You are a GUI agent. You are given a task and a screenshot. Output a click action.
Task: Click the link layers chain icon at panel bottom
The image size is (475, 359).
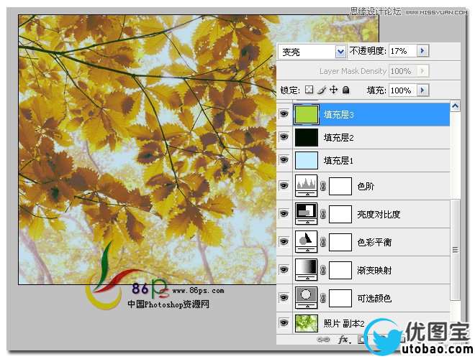pos(323,340)
